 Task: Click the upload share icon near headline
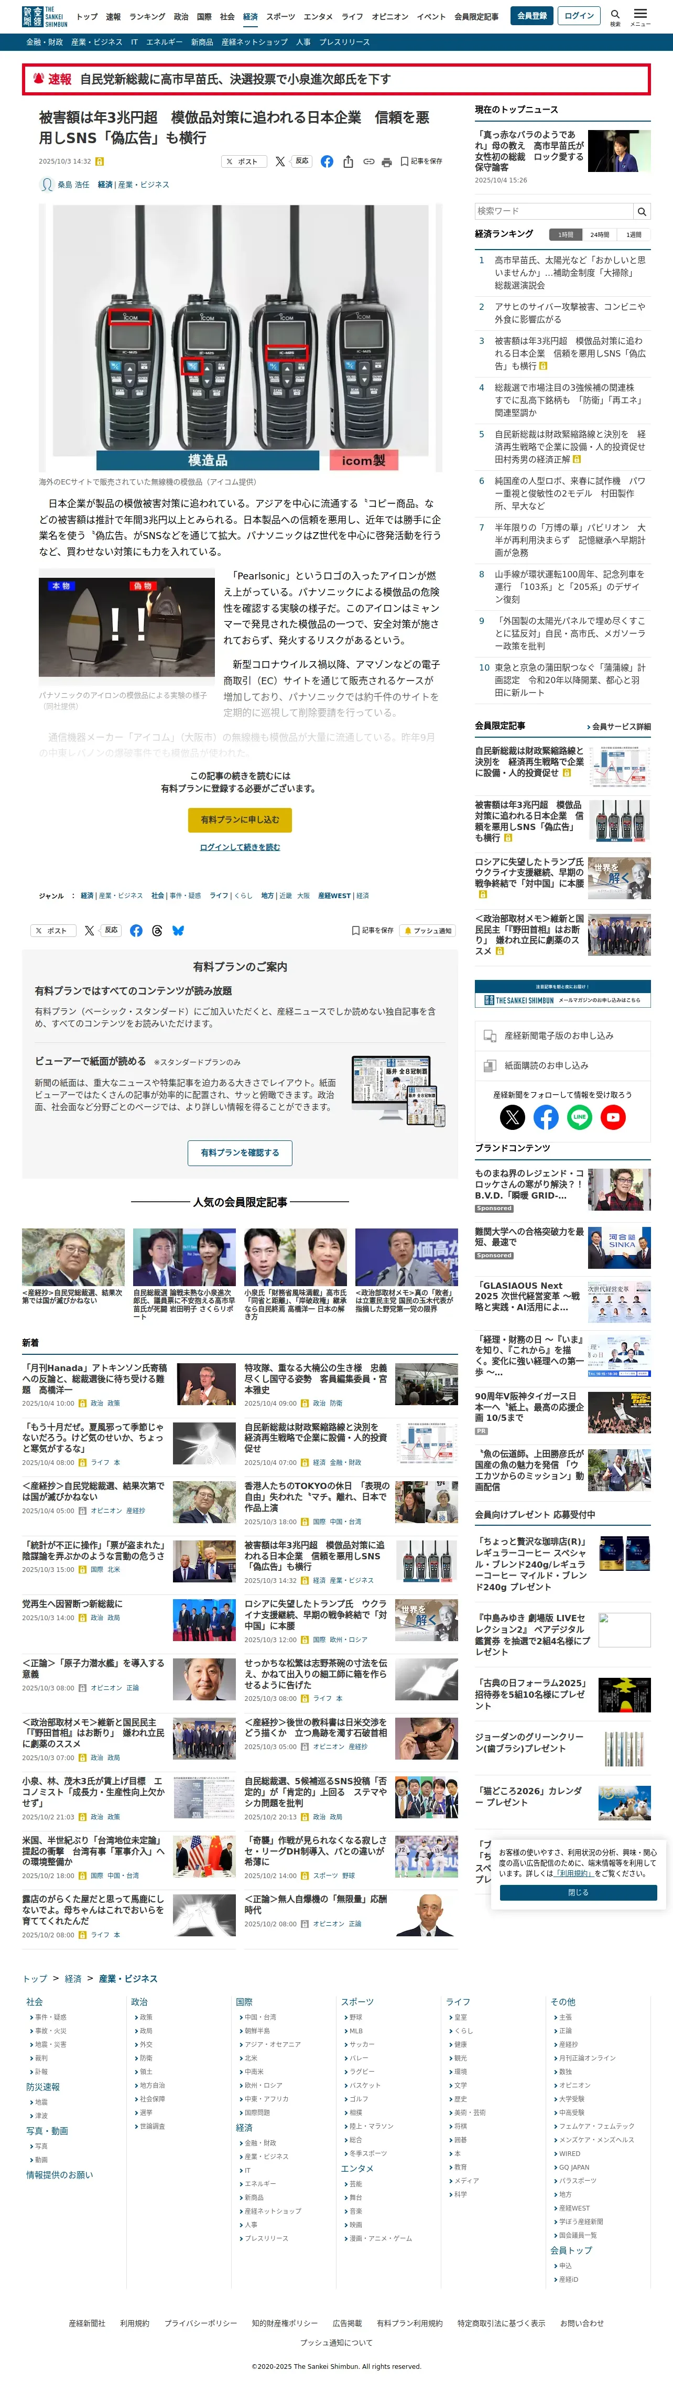point(348,161)
